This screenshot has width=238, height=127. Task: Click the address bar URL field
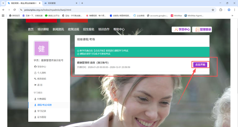(x=110, y=10)
